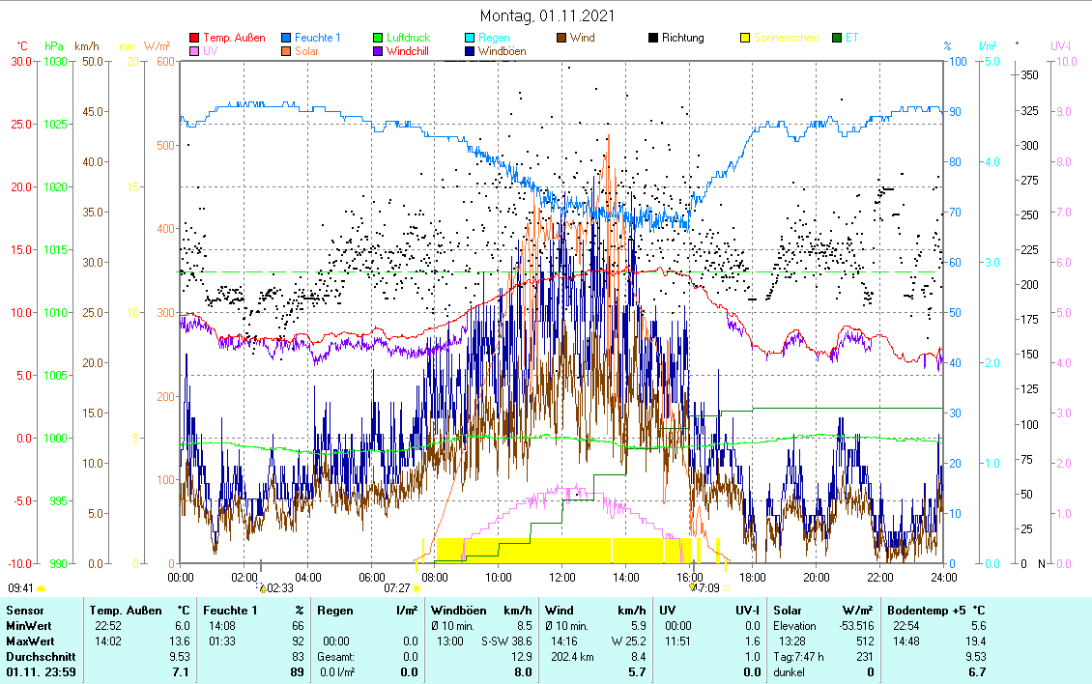Select the green Luftdruck legend square

click(x=379, y=39)
